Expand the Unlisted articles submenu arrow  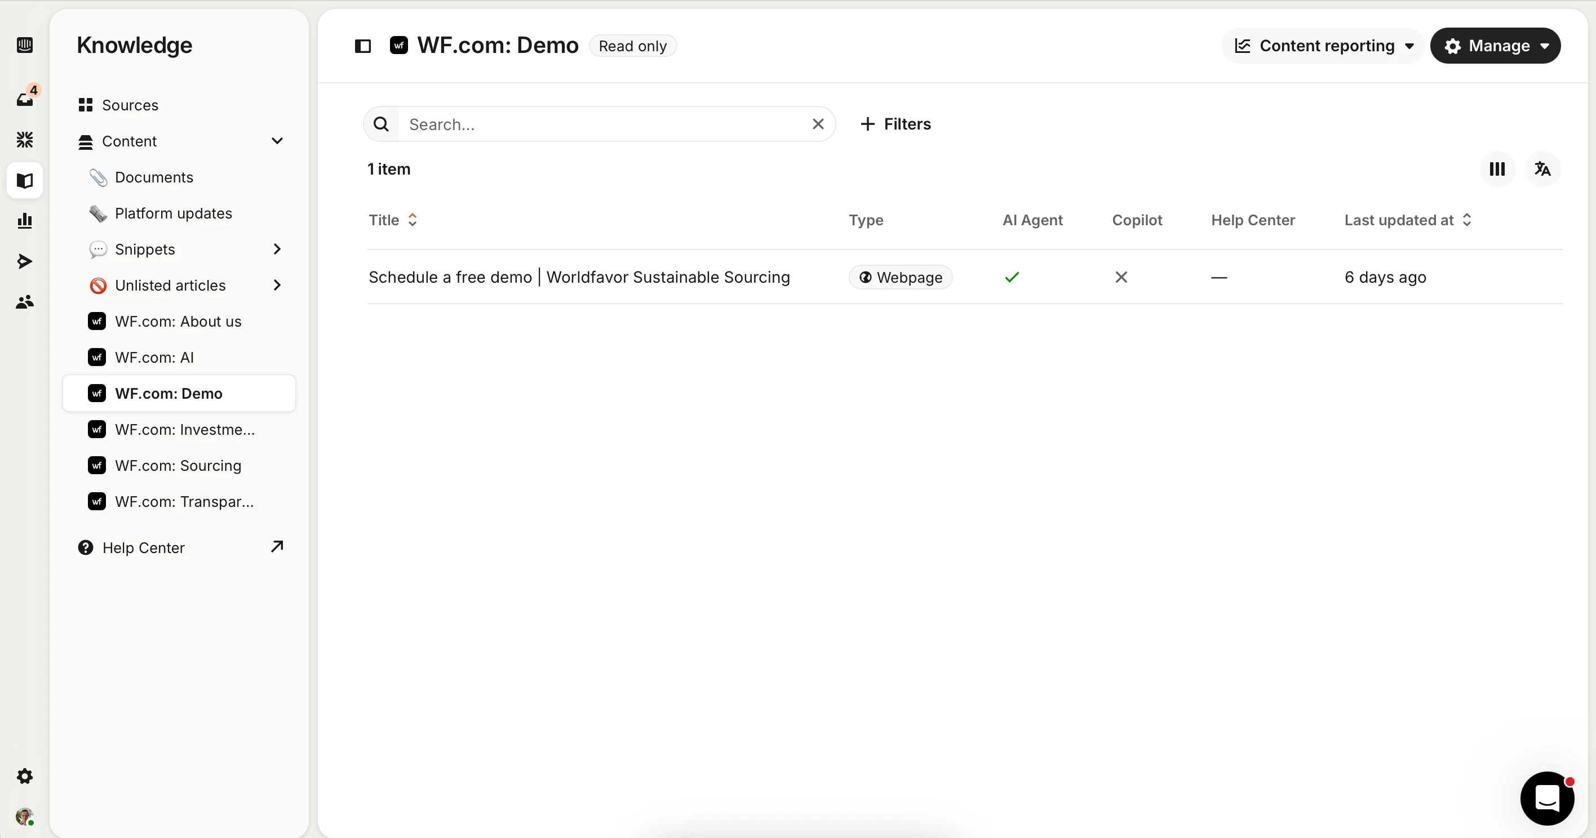[277, 285]
